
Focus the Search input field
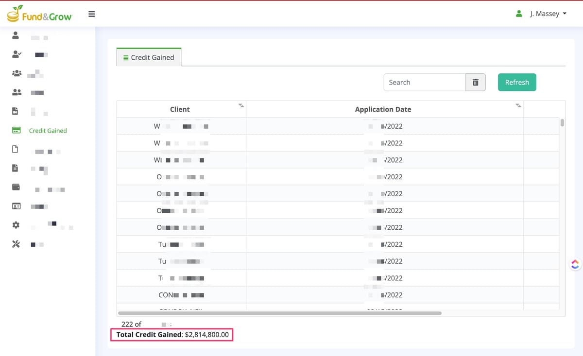(425, 82)
